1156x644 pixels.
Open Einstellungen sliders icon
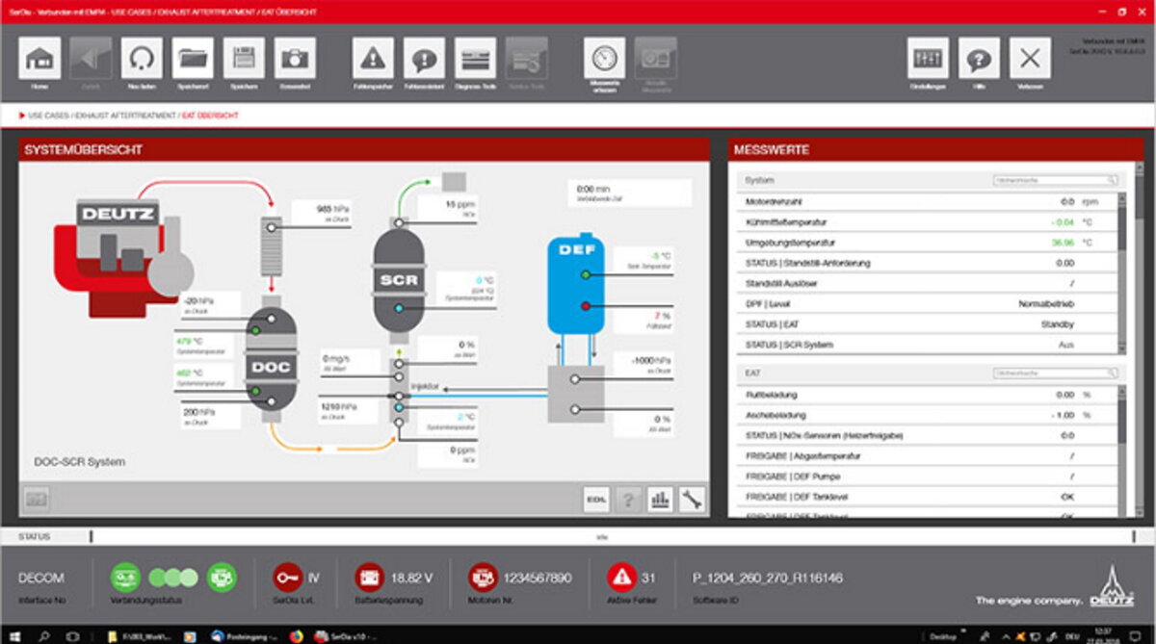tap(928, 58)
